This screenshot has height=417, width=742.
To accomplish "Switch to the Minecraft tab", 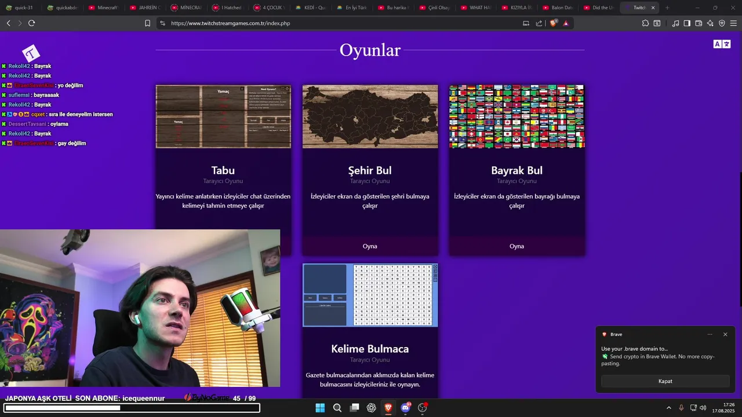I will coord(103,8).
